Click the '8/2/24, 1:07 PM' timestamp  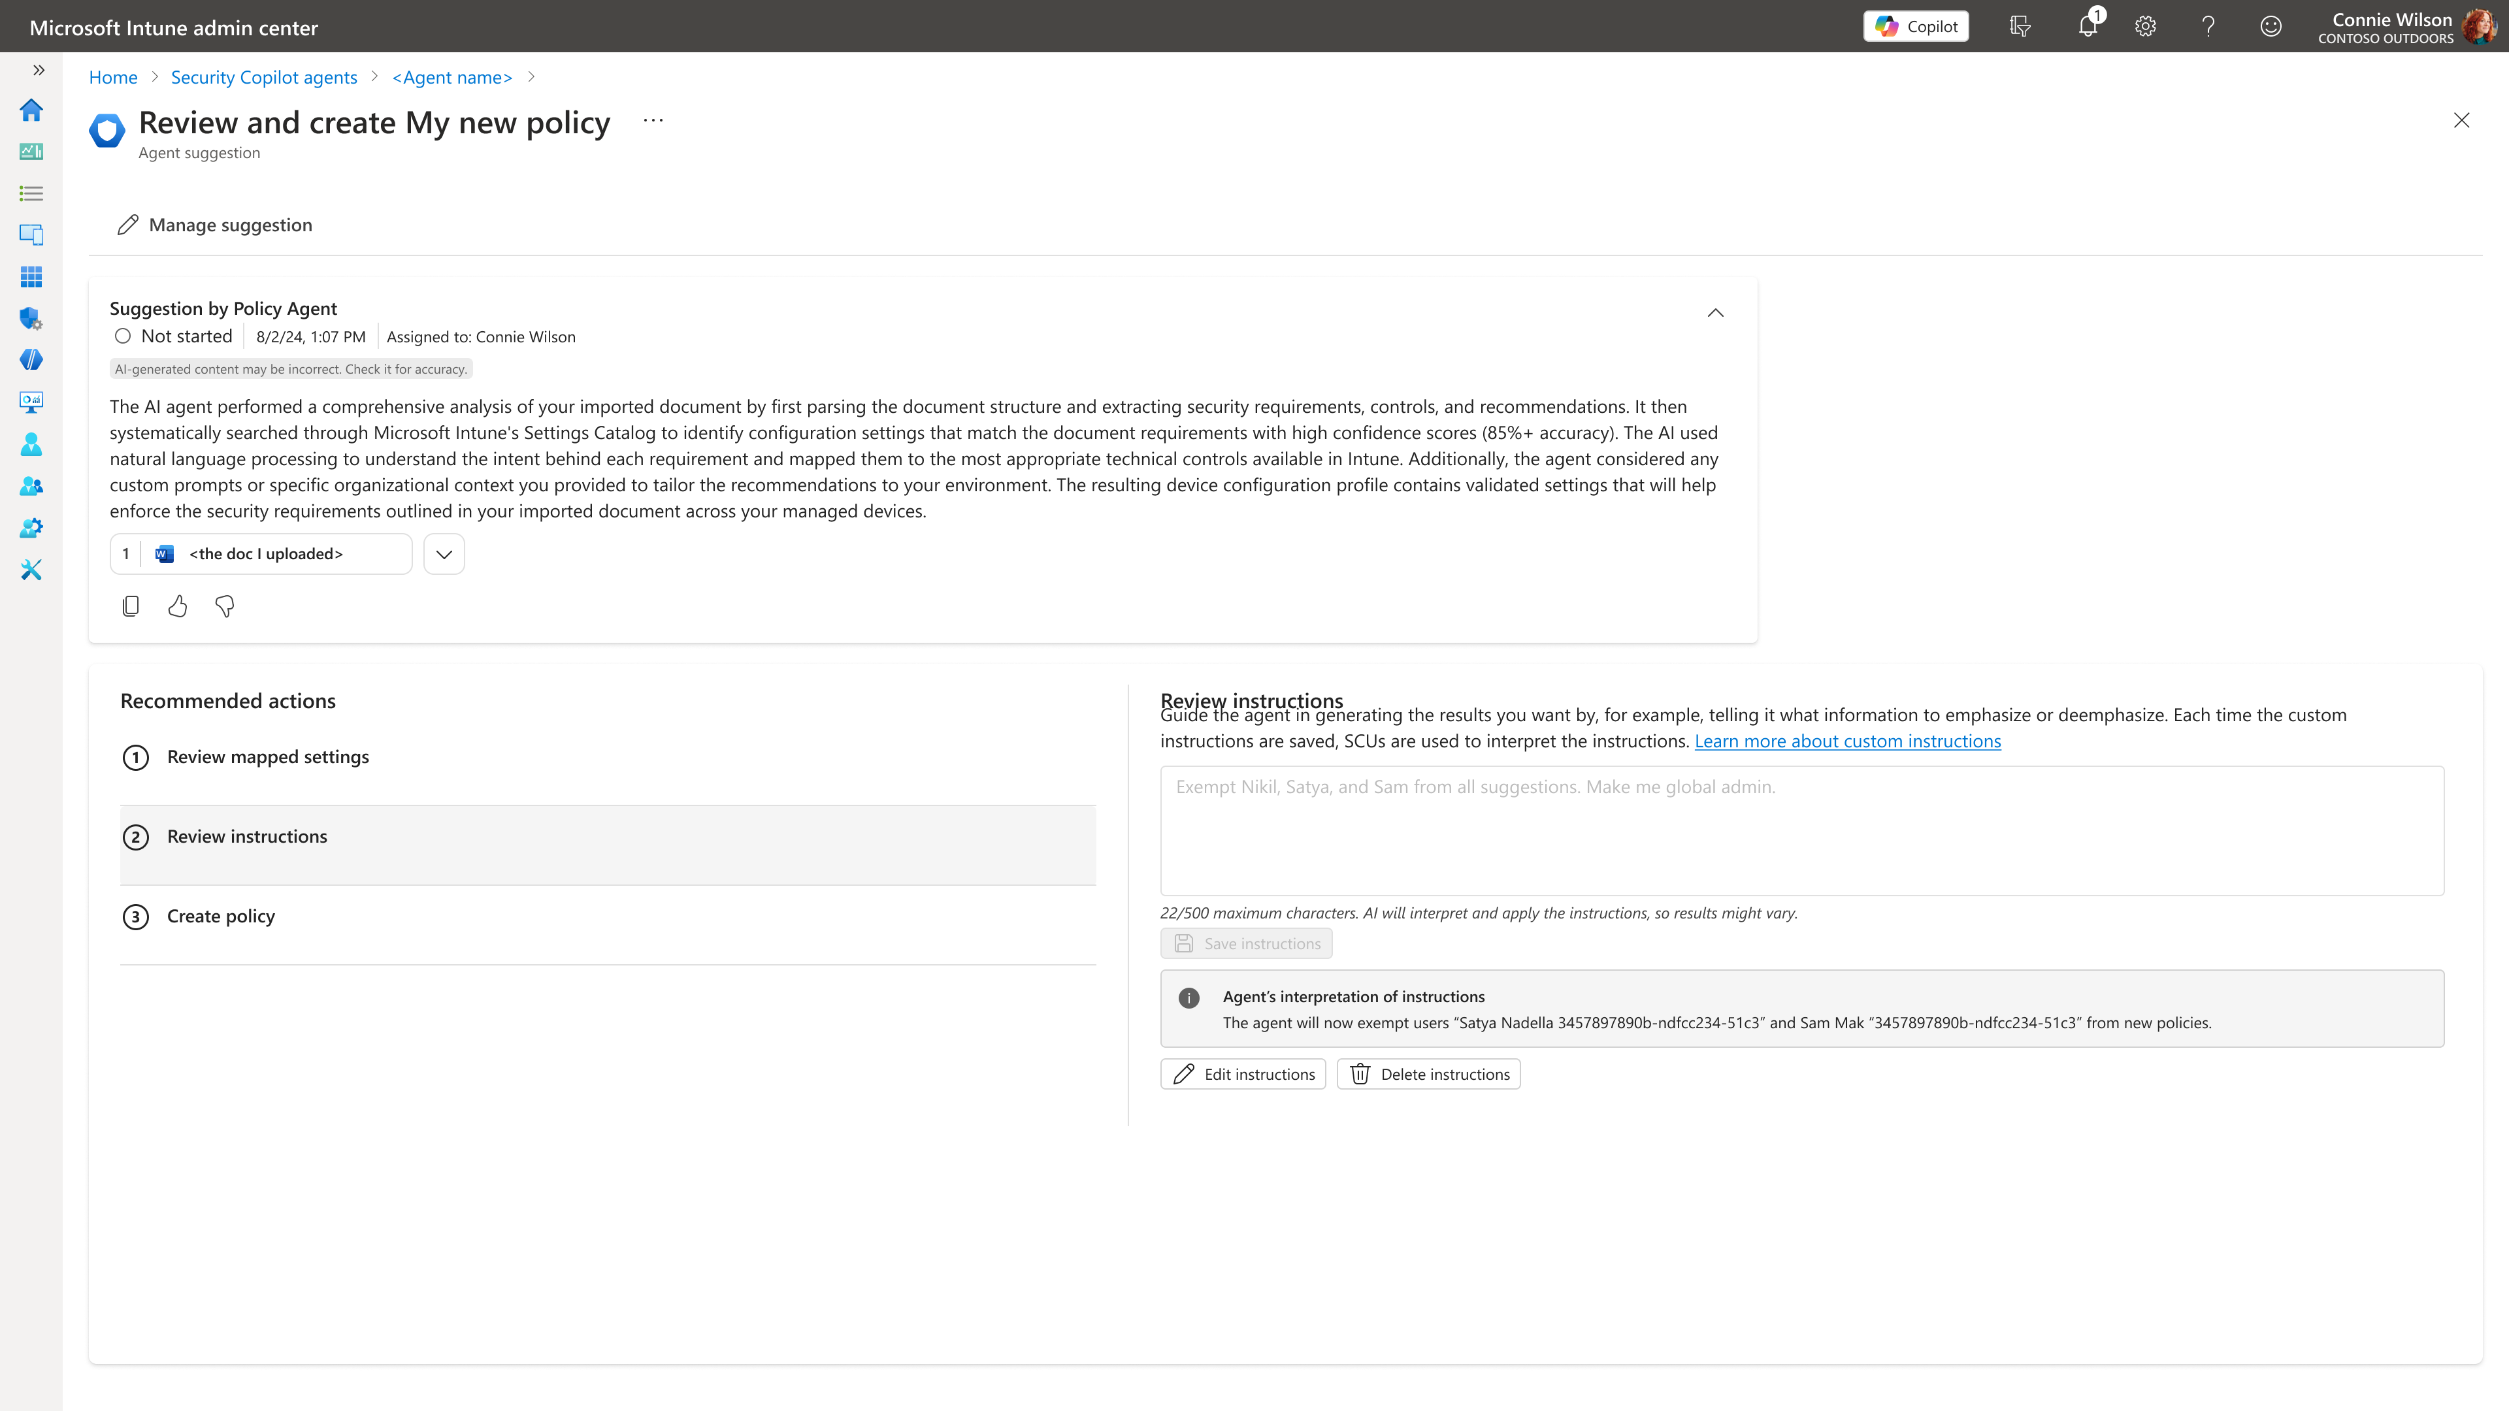(x=311, y=337)
